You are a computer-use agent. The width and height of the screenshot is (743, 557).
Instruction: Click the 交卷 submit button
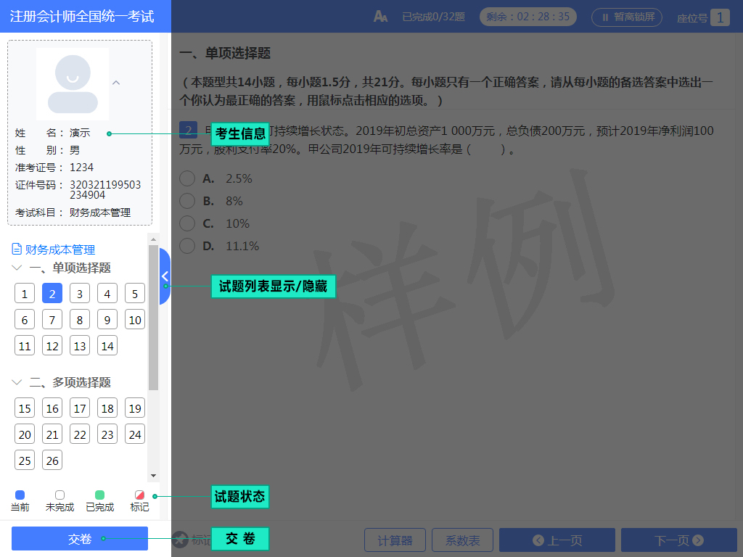[80, 539]
